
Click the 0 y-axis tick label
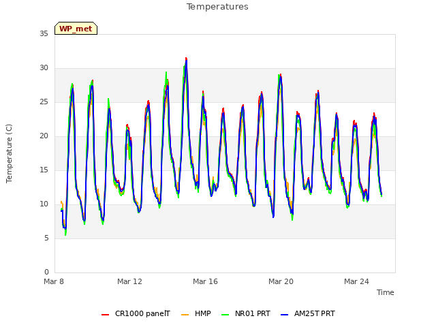[46, 272]
